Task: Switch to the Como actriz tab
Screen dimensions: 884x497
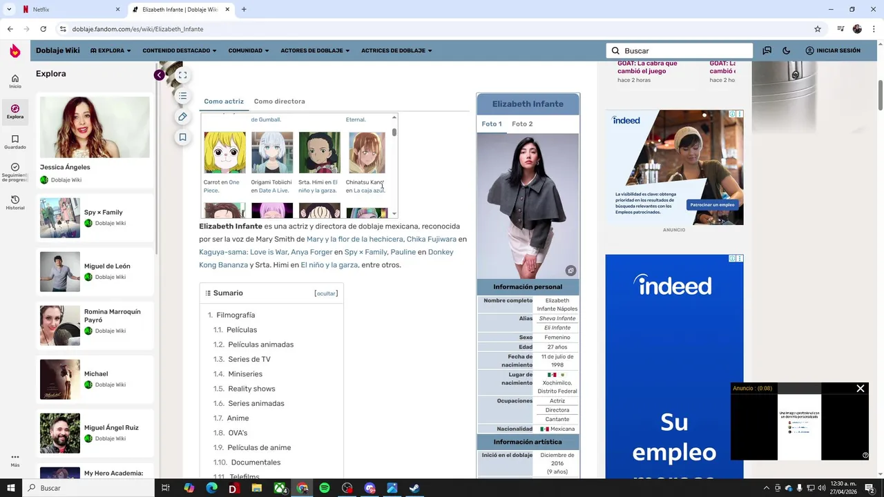Action: coord(224,101)
